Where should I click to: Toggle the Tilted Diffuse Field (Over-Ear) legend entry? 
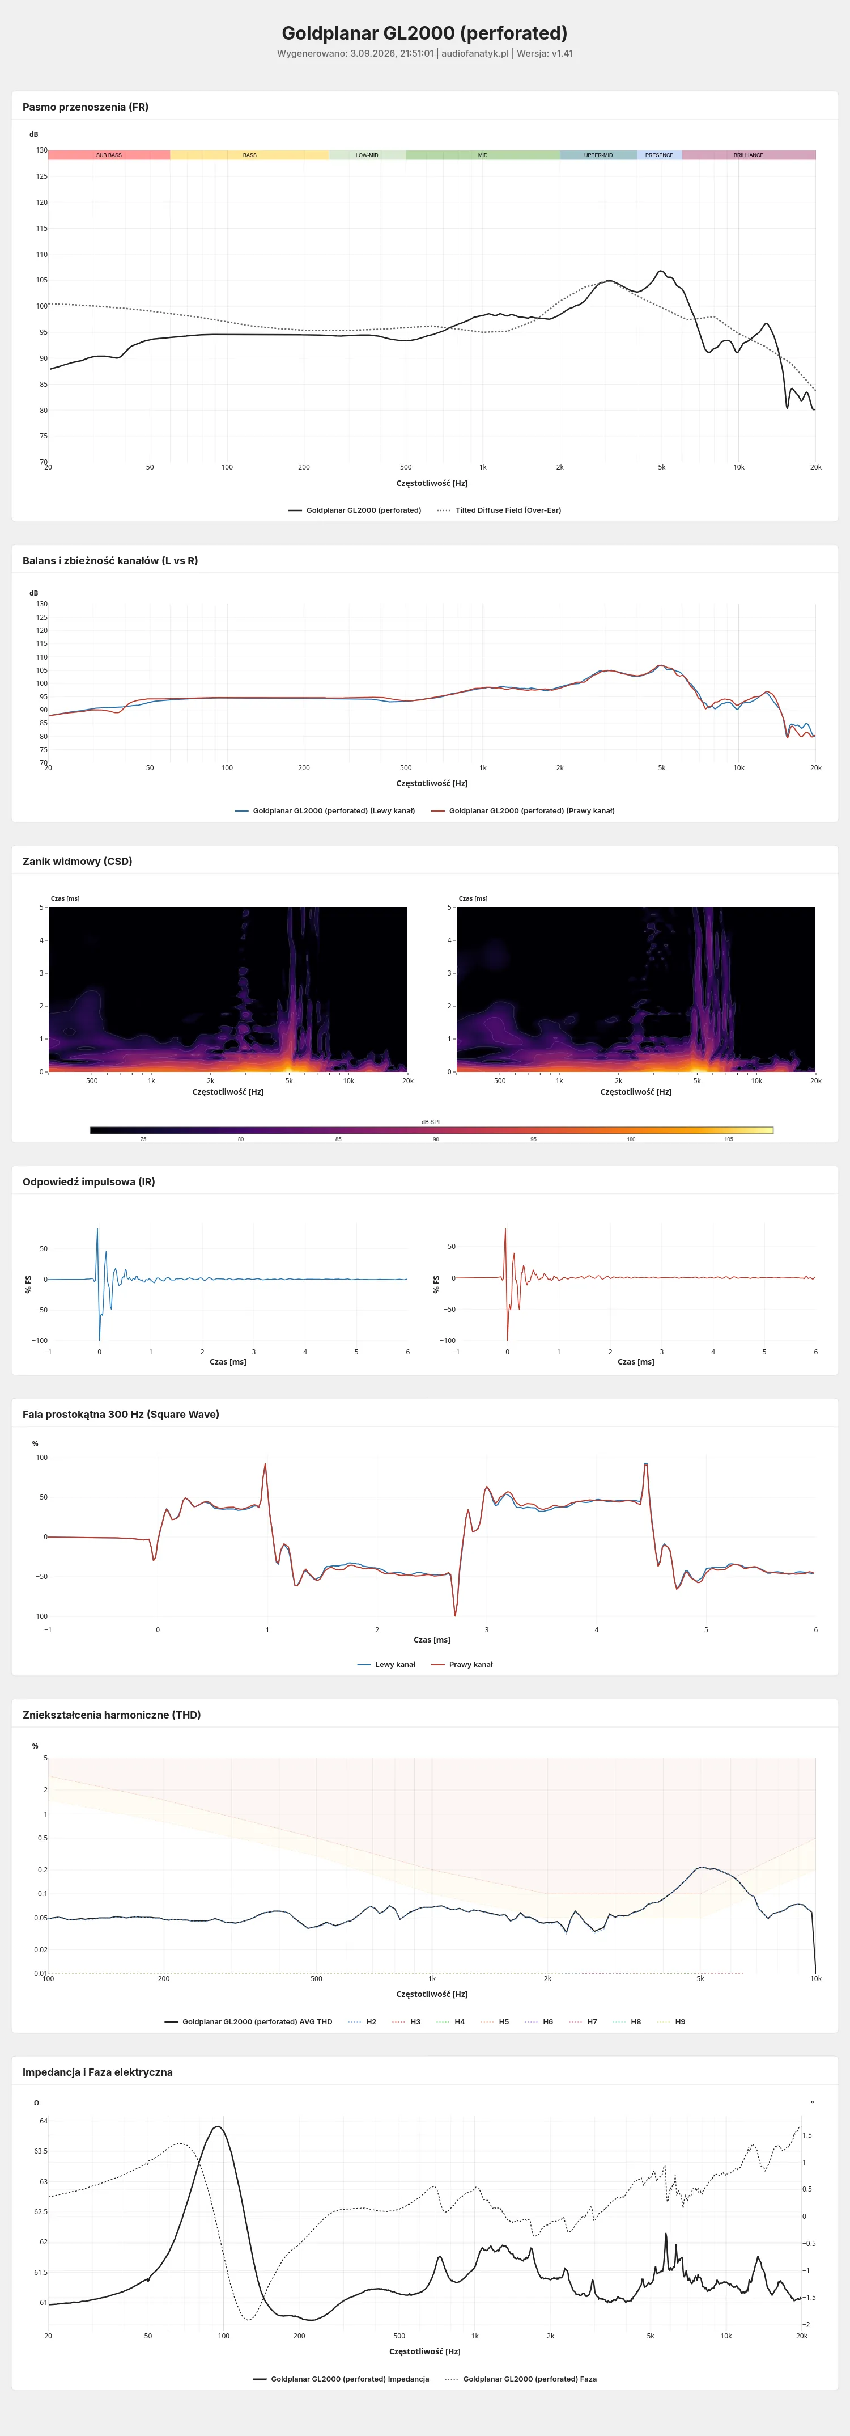(500, 510)
